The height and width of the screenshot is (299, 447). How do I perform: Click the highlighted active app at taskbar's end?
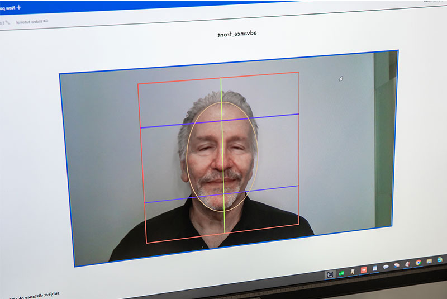point(330,275)
